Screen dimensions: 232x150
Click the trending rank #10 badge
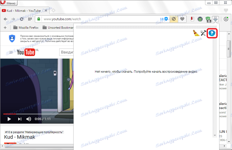tap(34, 132)
